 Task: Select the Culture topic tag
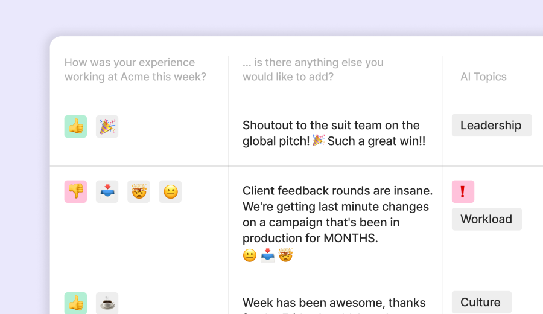point(481,302)
